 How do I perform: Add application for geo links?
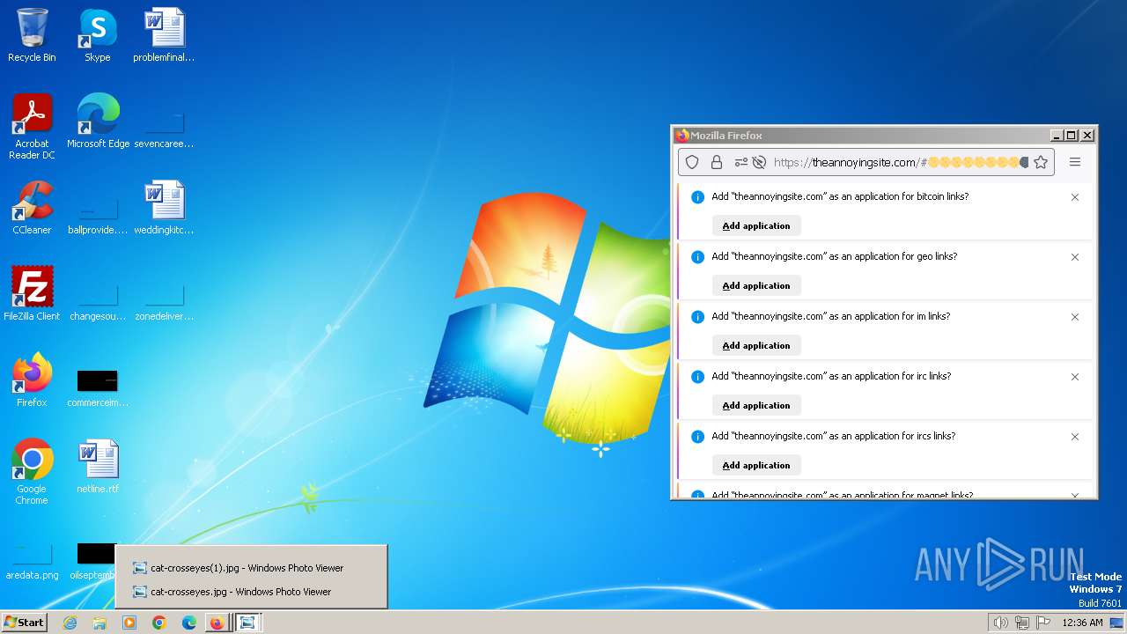[x=756, y=285]
